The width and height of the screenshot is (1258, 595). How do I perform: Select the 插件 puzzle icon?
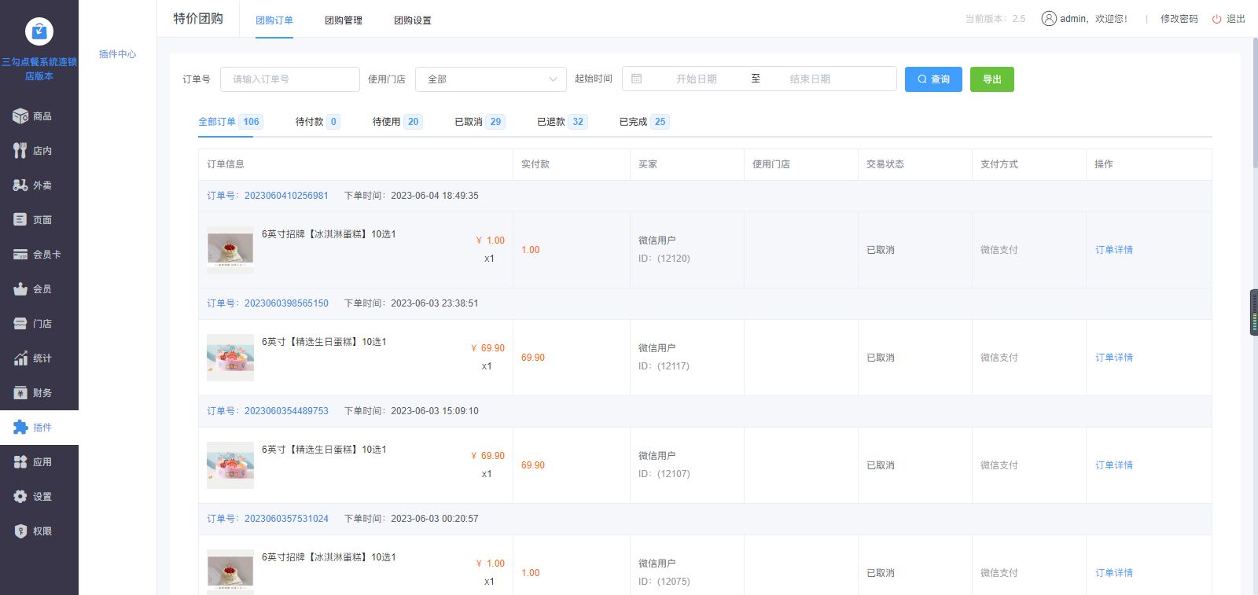20,428
